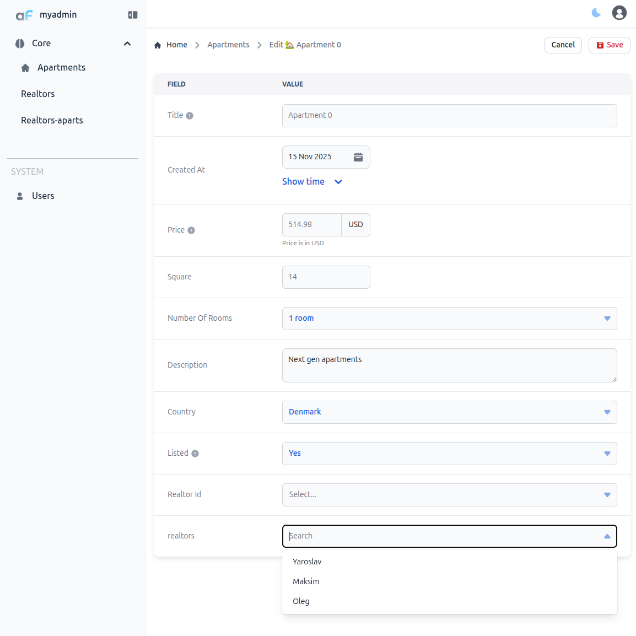Click the sidebar collapse icon
Screen dimensions: 636x636
132,15
